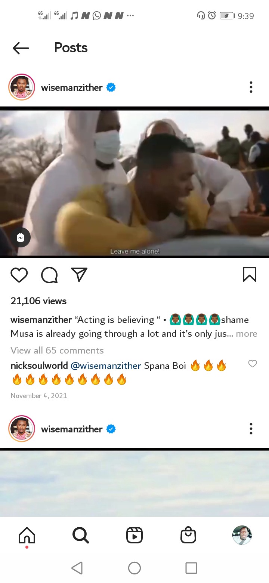This screenshot has width=269, height=583.
Task: Share the post via paper plane icon
Action: click(x=79, y=275)
